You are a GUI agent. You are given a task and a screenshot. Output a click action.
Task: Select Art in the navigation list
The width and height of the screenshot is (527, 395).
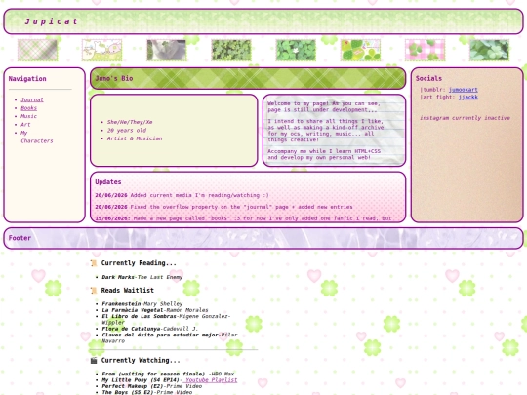(x=25, y=125)
